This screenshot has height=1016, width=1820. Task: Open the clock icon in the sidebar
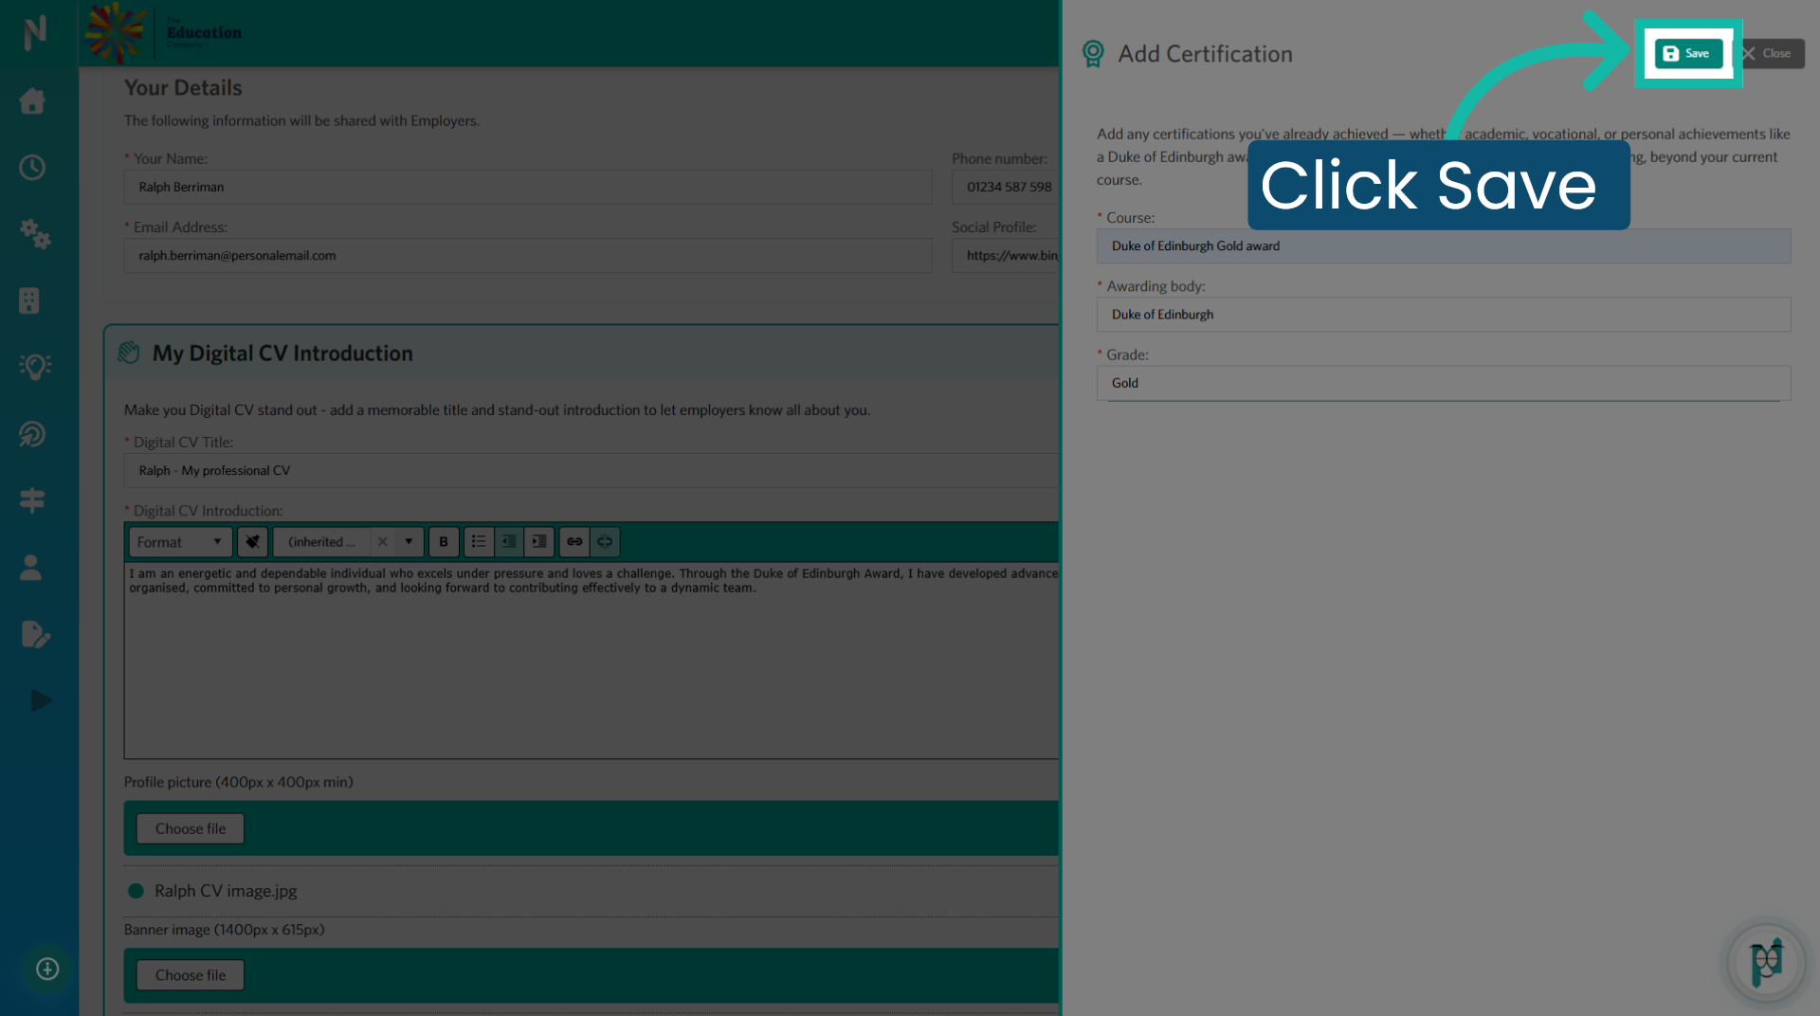[x=32, y=168]
